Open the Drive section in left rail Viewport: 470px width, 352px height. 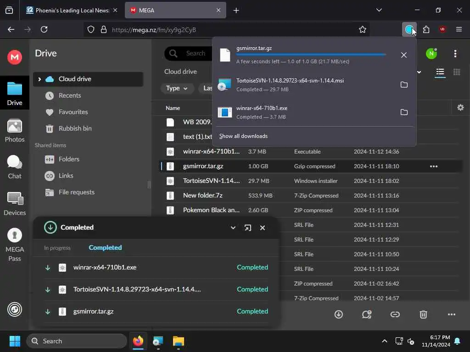(14, 93)
